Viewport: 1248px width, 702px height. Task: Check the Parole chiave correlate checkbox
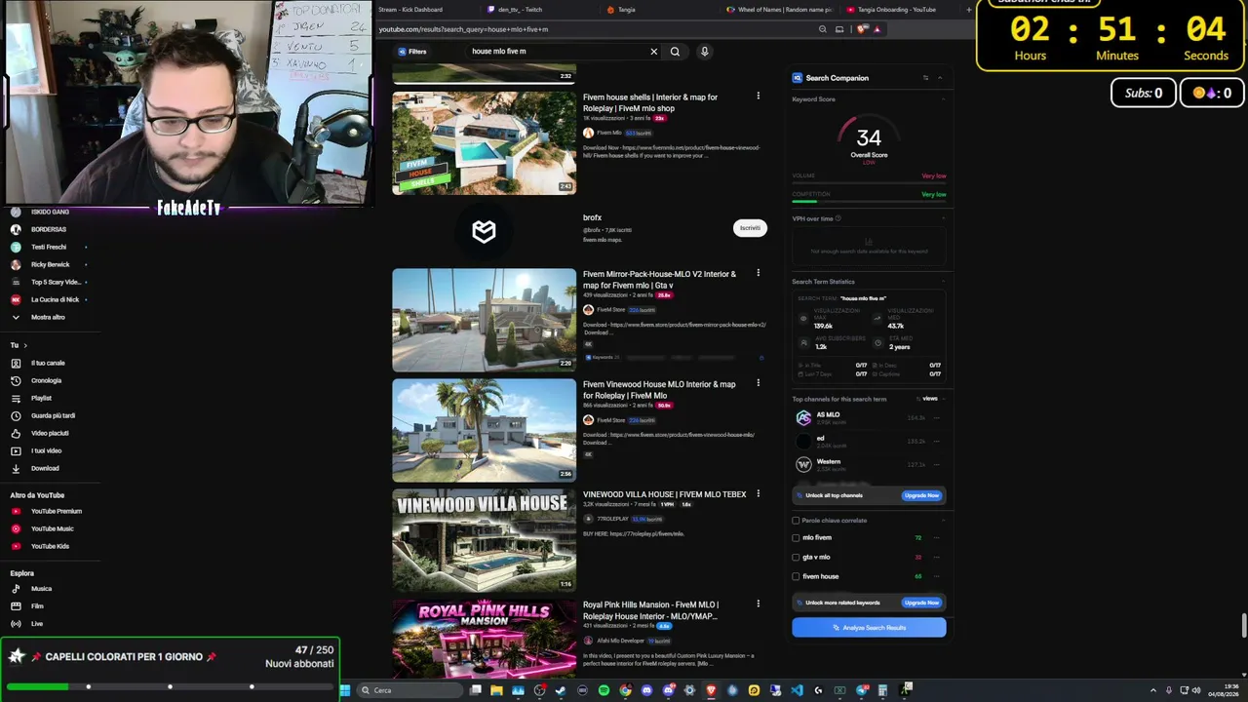pyautogui.click(x=796, y=521)
